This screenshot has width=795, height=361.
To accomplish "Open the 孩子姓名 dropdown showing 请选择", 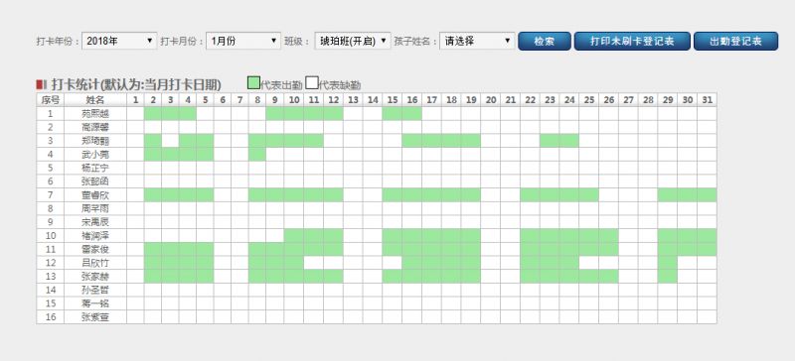I will coord(478,41).
